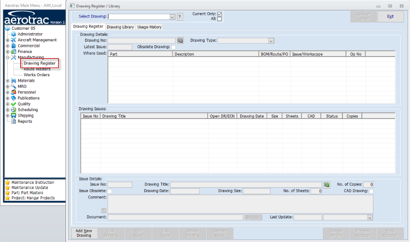Viewport: 410px width, 242px height.
Task: Click the Scheduling clock icon
Action: (13, 110)
